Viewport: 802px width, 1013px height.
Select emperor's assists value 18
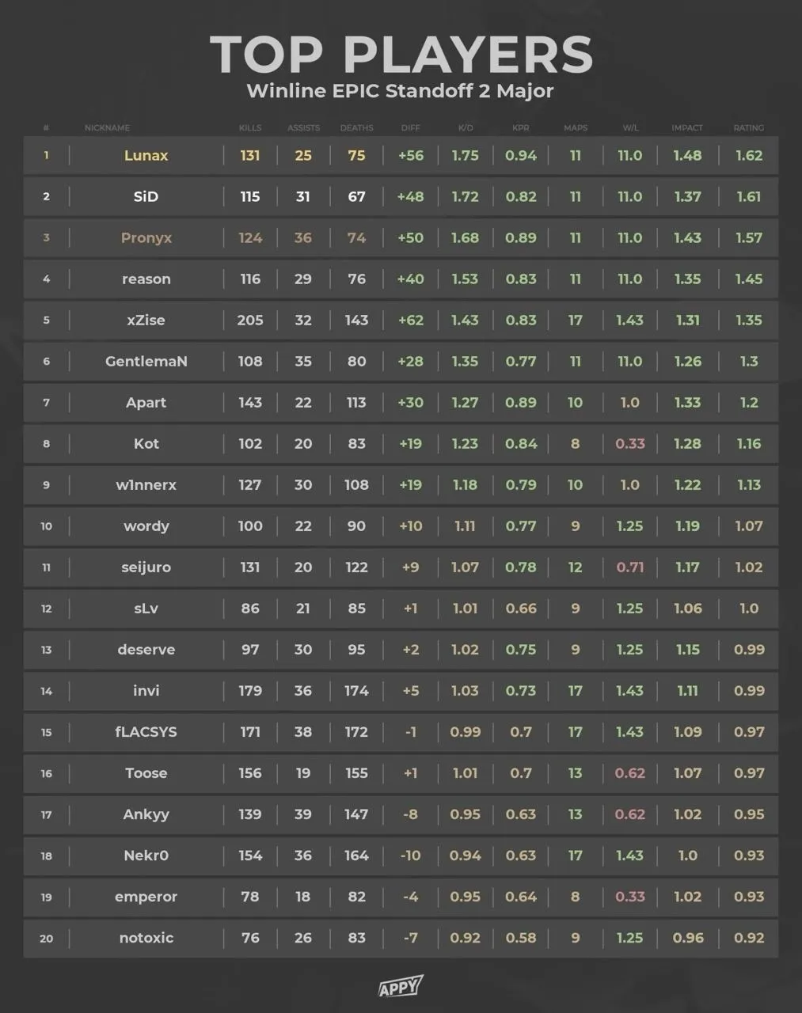[x=303, y=897]
